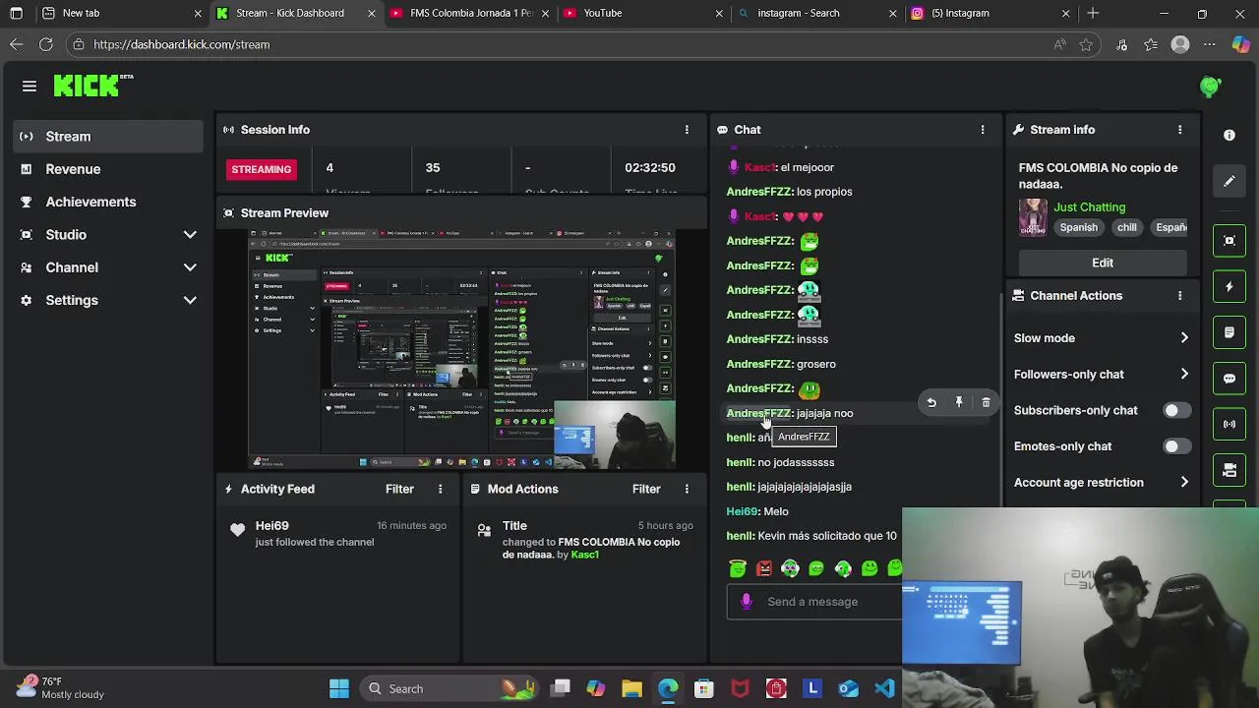Open Mod Actions three-dot options
Viewport: 1259px width, 708px height.
coord(687,489)
